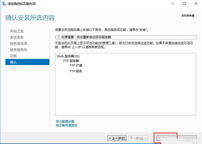Click the greyed-out 结果 step
Viewport: 202px width, 144px height.
[x=14, y=68]
